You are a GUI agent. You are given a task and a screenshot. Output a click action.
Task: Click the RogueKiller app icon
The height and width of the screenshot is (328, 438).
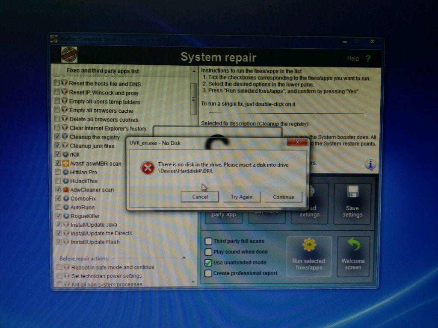(x=66, y=216)
